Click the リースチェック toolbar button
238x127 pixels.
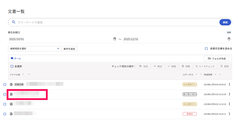(205, 66)
